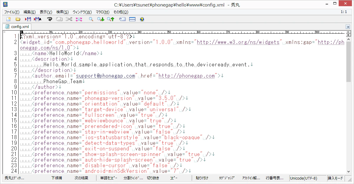Open the 検索(S) menu
Viewport: 354px width, 184px height.
tap(62, 12)
